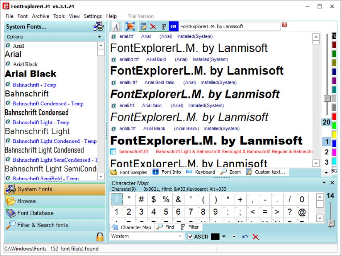Click the arialbd.ttf file name
Screen dimensions: 341x256
(x=129, y=60)
